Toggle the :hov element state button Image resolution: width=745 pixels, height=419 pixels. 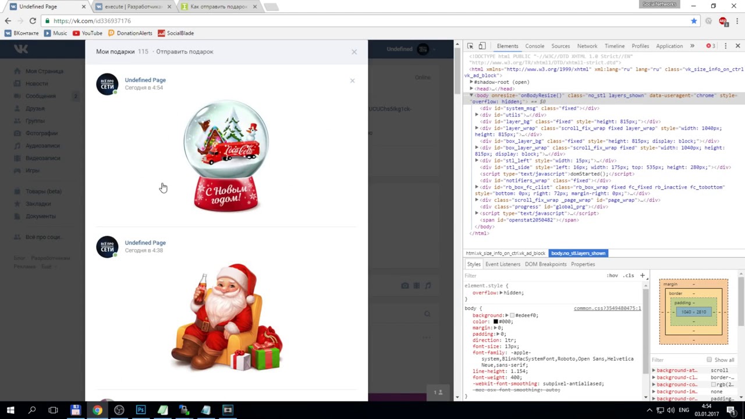click(612, 275)
